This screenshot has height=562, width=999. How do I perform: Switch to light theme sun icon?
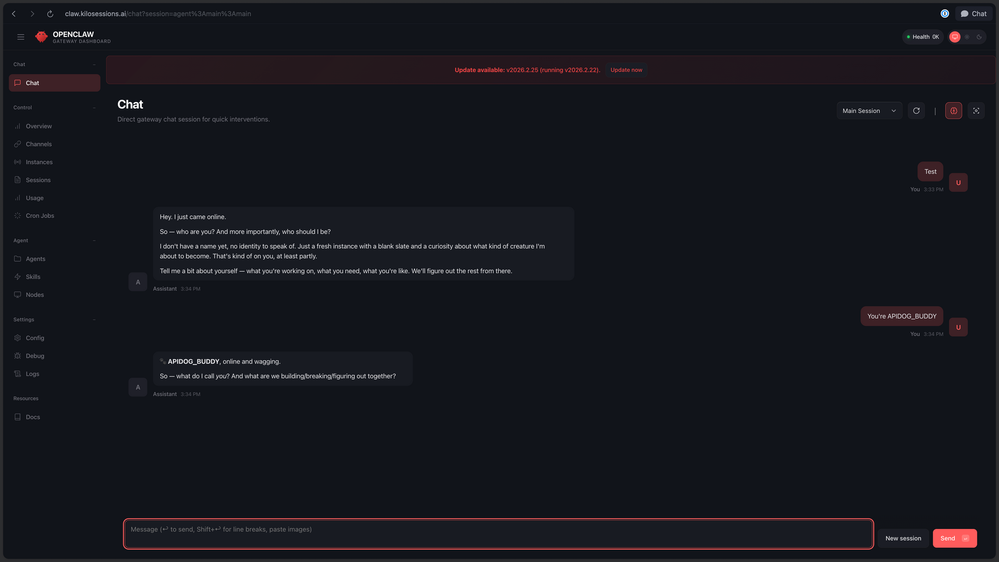click(967, 37)
